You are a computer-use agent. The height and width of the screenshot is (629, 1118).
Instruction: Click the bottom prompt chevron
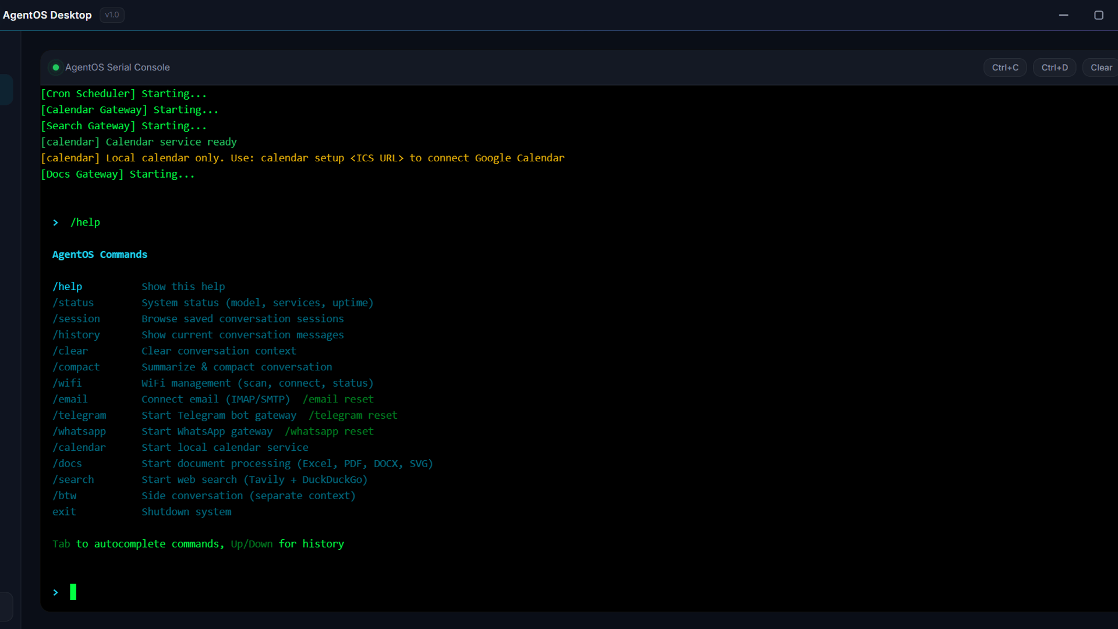click(56, 592)
